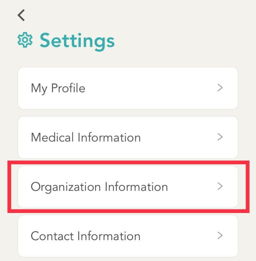Viewport: 256px width, 261px height.
Task: Click the "Organization Information" text label
Action: click(x=99, y=187)
